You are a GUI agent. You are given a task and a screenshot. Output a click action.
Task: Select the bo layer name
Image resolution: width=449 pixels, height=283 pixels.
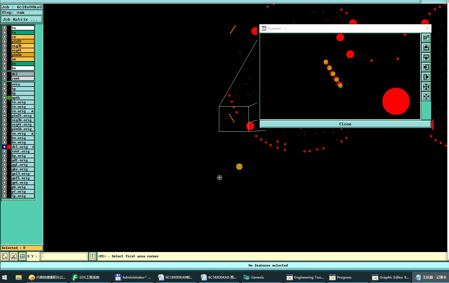pos(23,68)
